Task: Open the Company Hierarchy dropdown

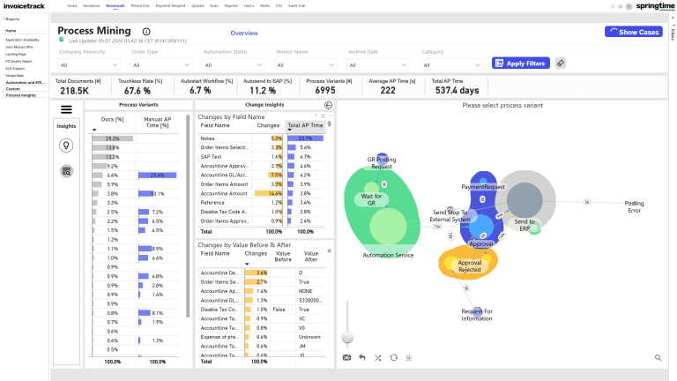Action: coord(89,64)
